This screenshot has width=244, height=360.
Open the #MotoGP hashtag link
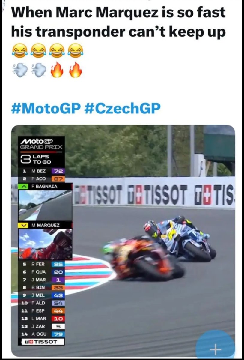(x=46, y=108)
